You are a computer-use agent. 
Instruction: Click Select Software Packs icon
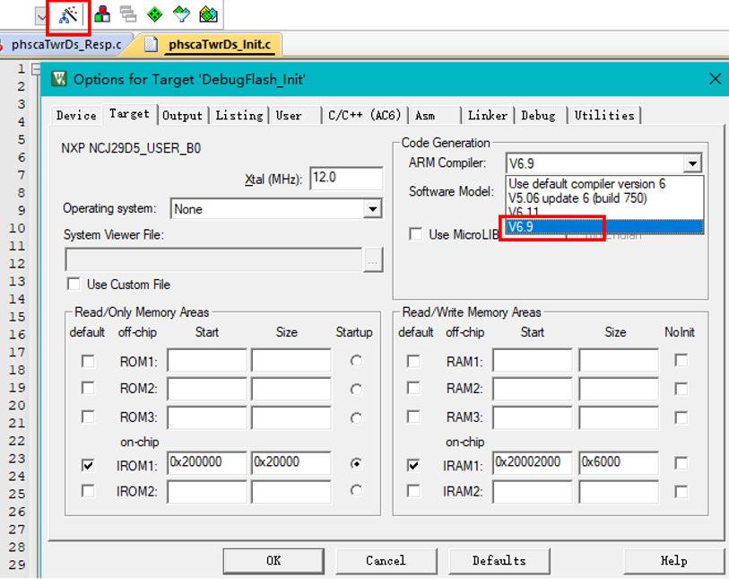182,14
